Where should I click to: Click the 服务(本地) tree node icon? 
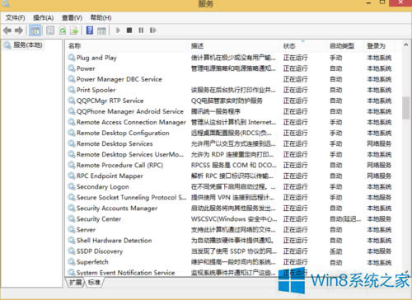click(x=7, y=45)
